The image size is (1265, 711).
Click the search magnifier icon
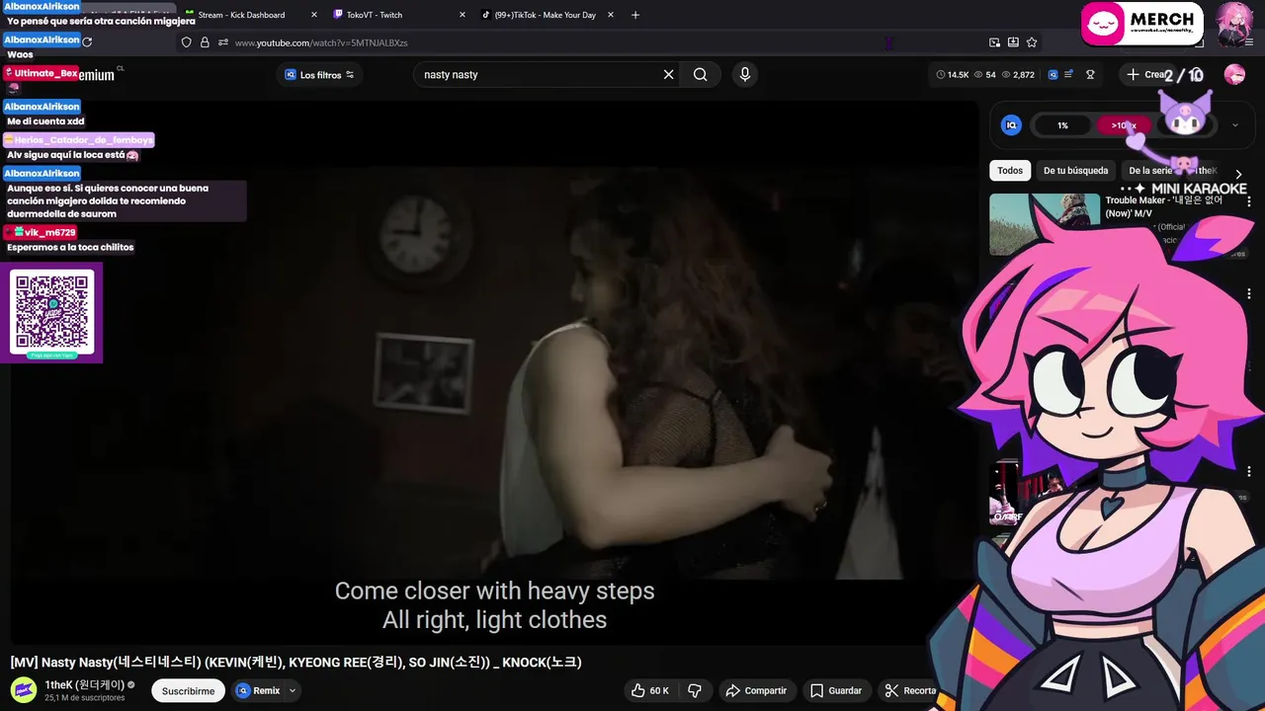click(700, 74)
